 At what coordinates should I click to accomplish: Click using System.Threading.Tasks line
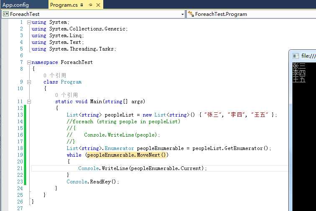coord(74,49)
